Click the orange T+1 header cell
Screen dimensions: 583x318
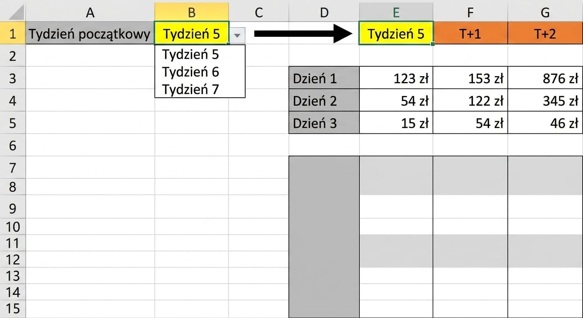pyautogui.click(x=470, y=33)
